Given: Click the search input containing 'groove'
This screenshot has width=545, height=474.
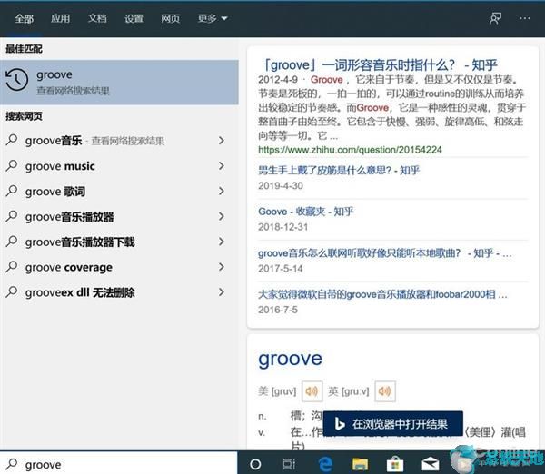Looking at the screenshot, I should 118,464.
